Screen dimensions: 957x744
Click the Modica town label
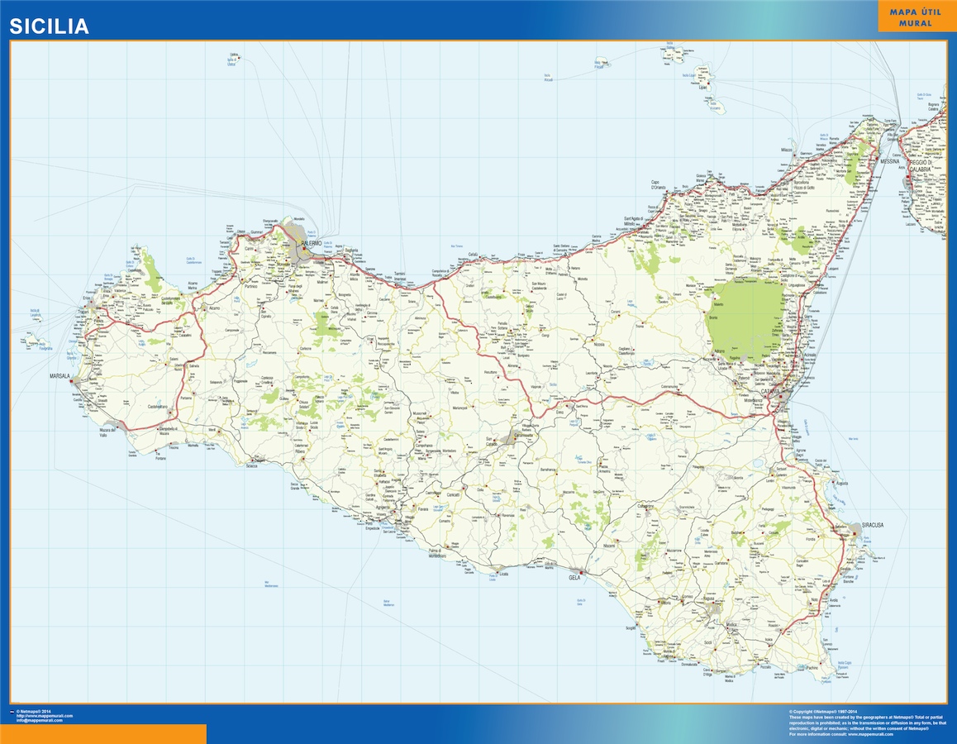pos(731,625)
